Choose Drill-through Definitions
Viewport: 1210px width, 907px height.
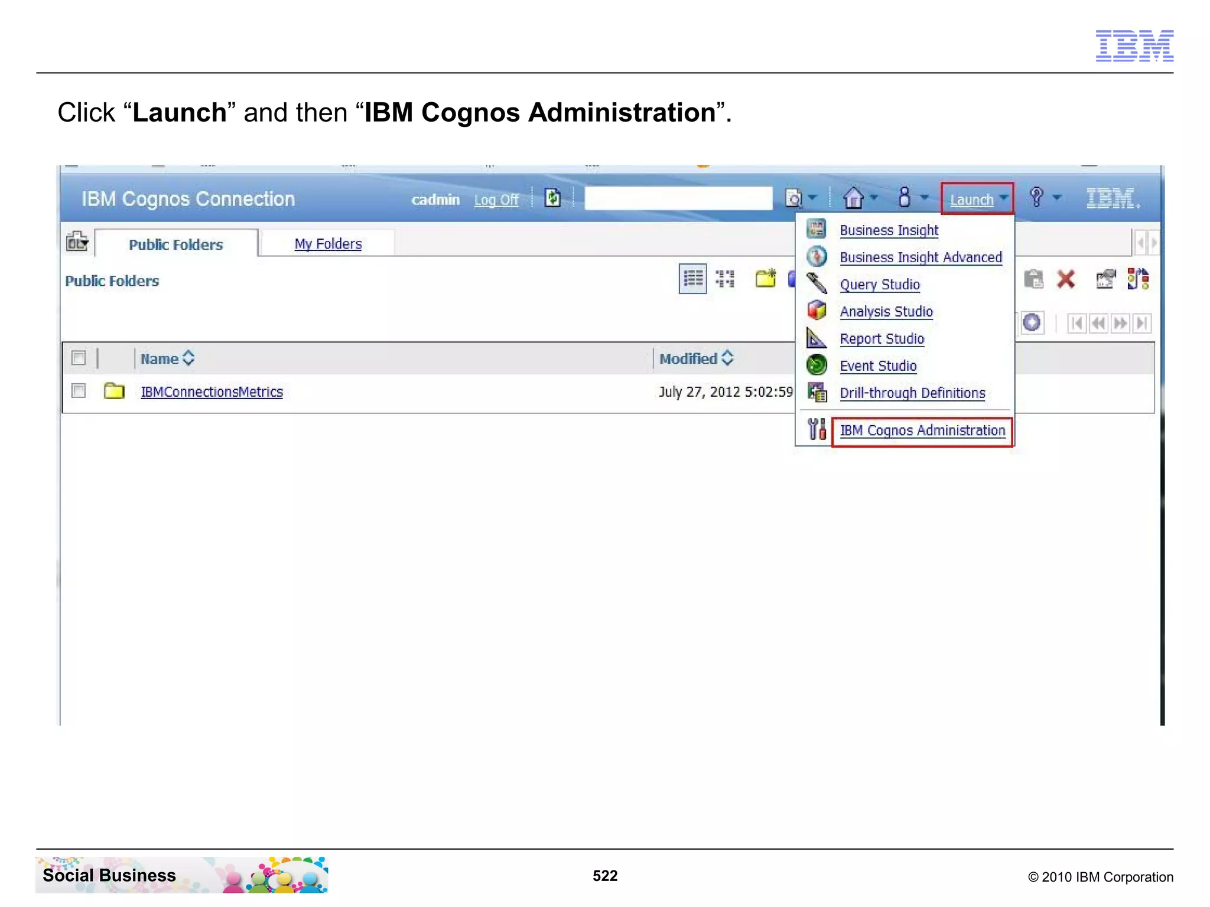click(x=912, y=393)
